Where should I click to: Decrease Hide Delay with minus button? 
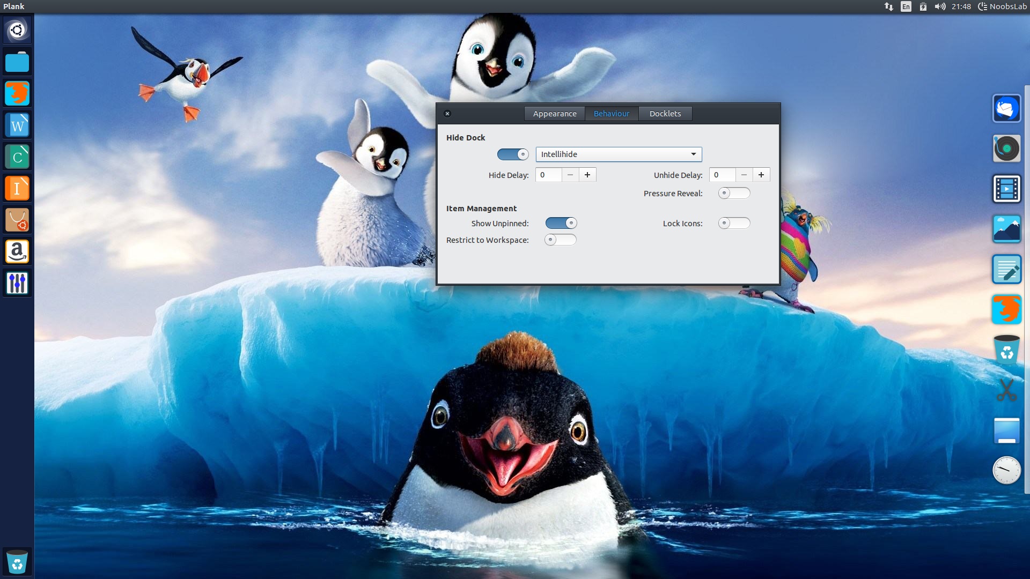(570, 175)
